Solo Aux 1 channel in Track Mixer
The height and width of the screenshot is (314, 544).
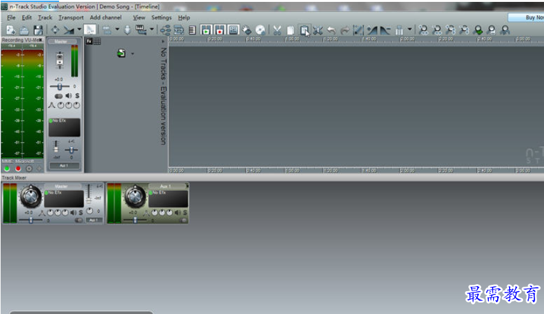coord(185,212)
